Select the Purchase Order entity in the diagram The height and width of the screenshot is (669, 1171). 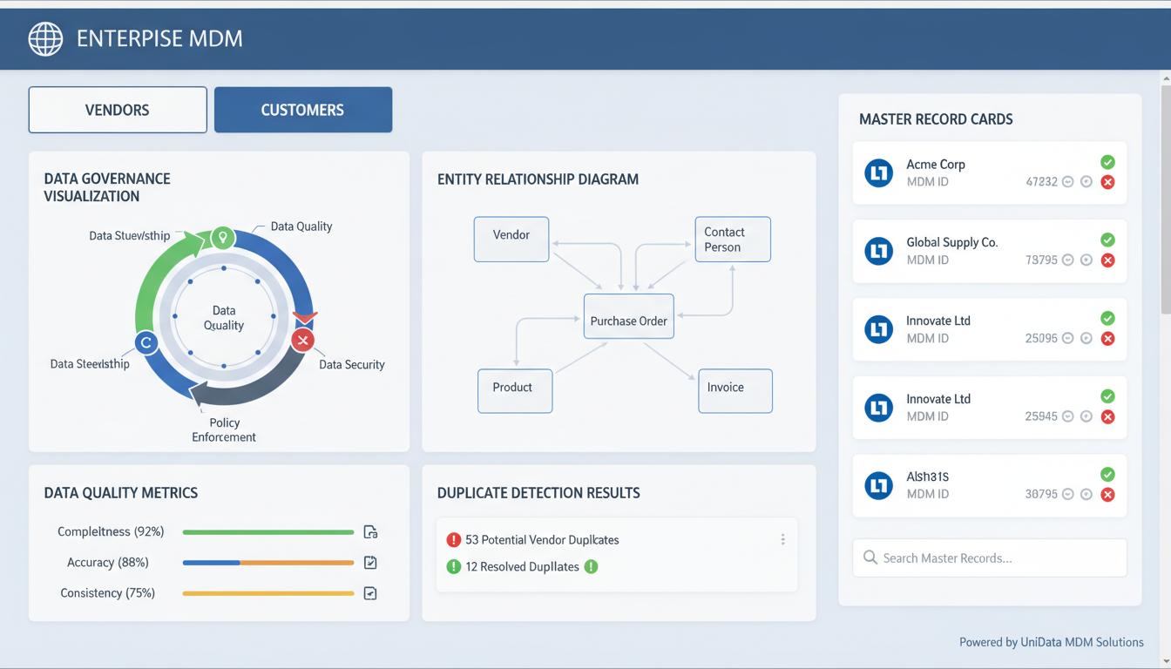(628, 317)
